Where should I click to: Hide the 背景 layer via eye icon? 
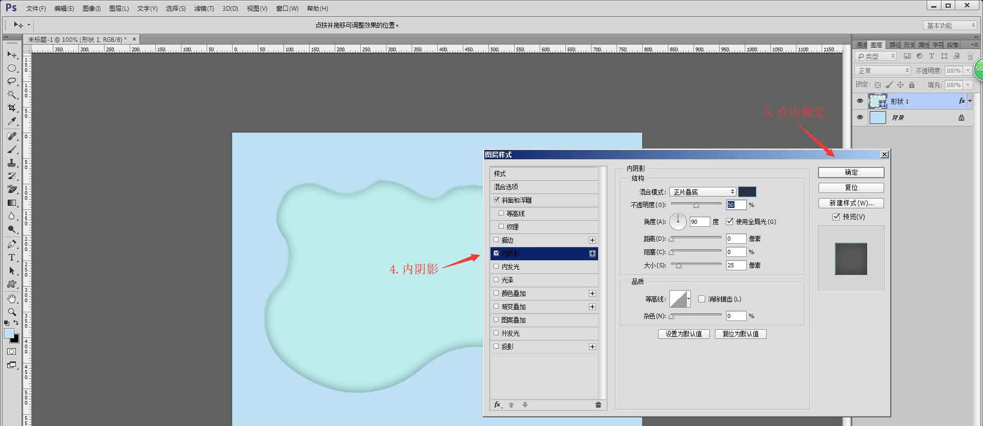click(860, 117)
